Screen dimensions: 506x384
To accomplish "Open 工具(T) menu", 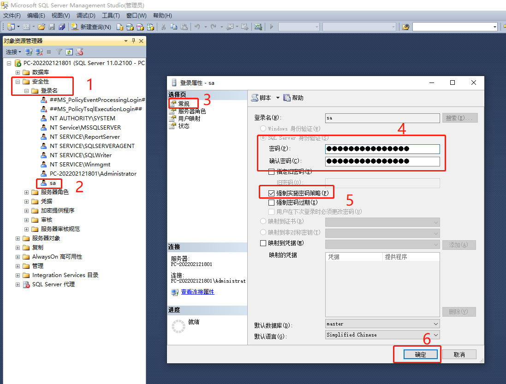I will (x=111, y=16).
